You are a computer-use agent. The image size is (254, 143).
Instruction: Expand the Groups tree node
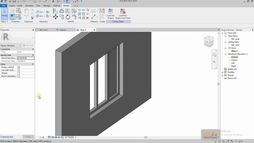point(222,75)
